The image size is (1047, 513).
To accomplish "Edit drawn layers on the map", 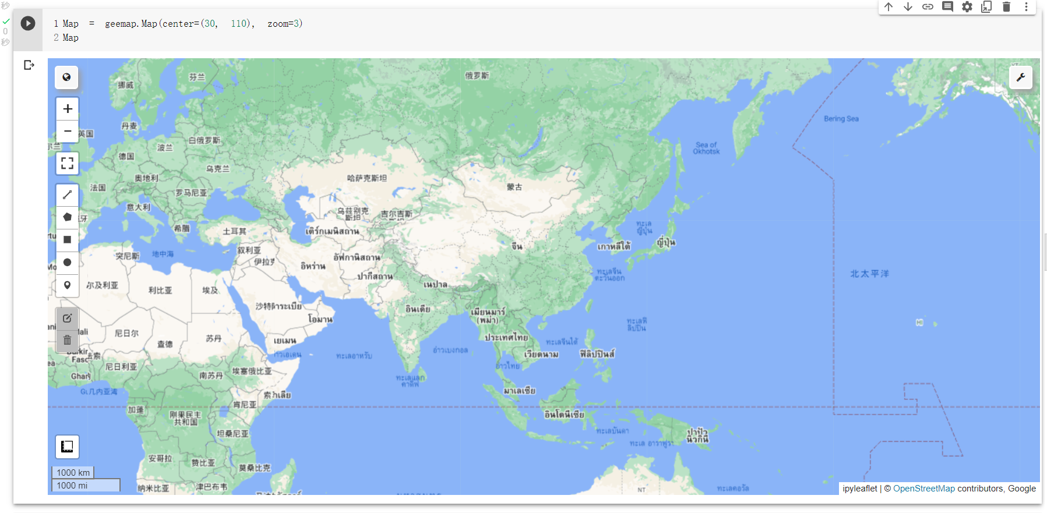I will (x=68, y=319).
